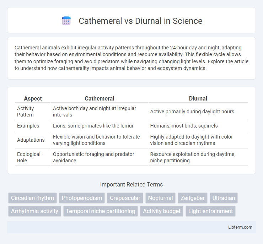This screenshot has width=263, height=244.
Task: Click 'Humans, most birds, squirrels' cell
Action: [x=198, y=126]
